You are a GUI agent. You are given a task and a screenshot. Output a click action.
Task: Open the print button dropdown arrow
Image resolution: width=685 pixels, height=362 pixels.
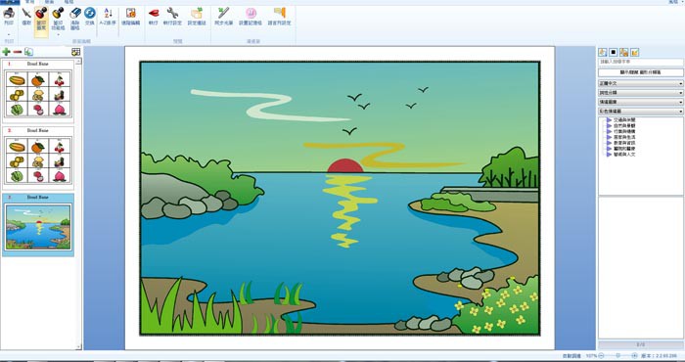8,35
